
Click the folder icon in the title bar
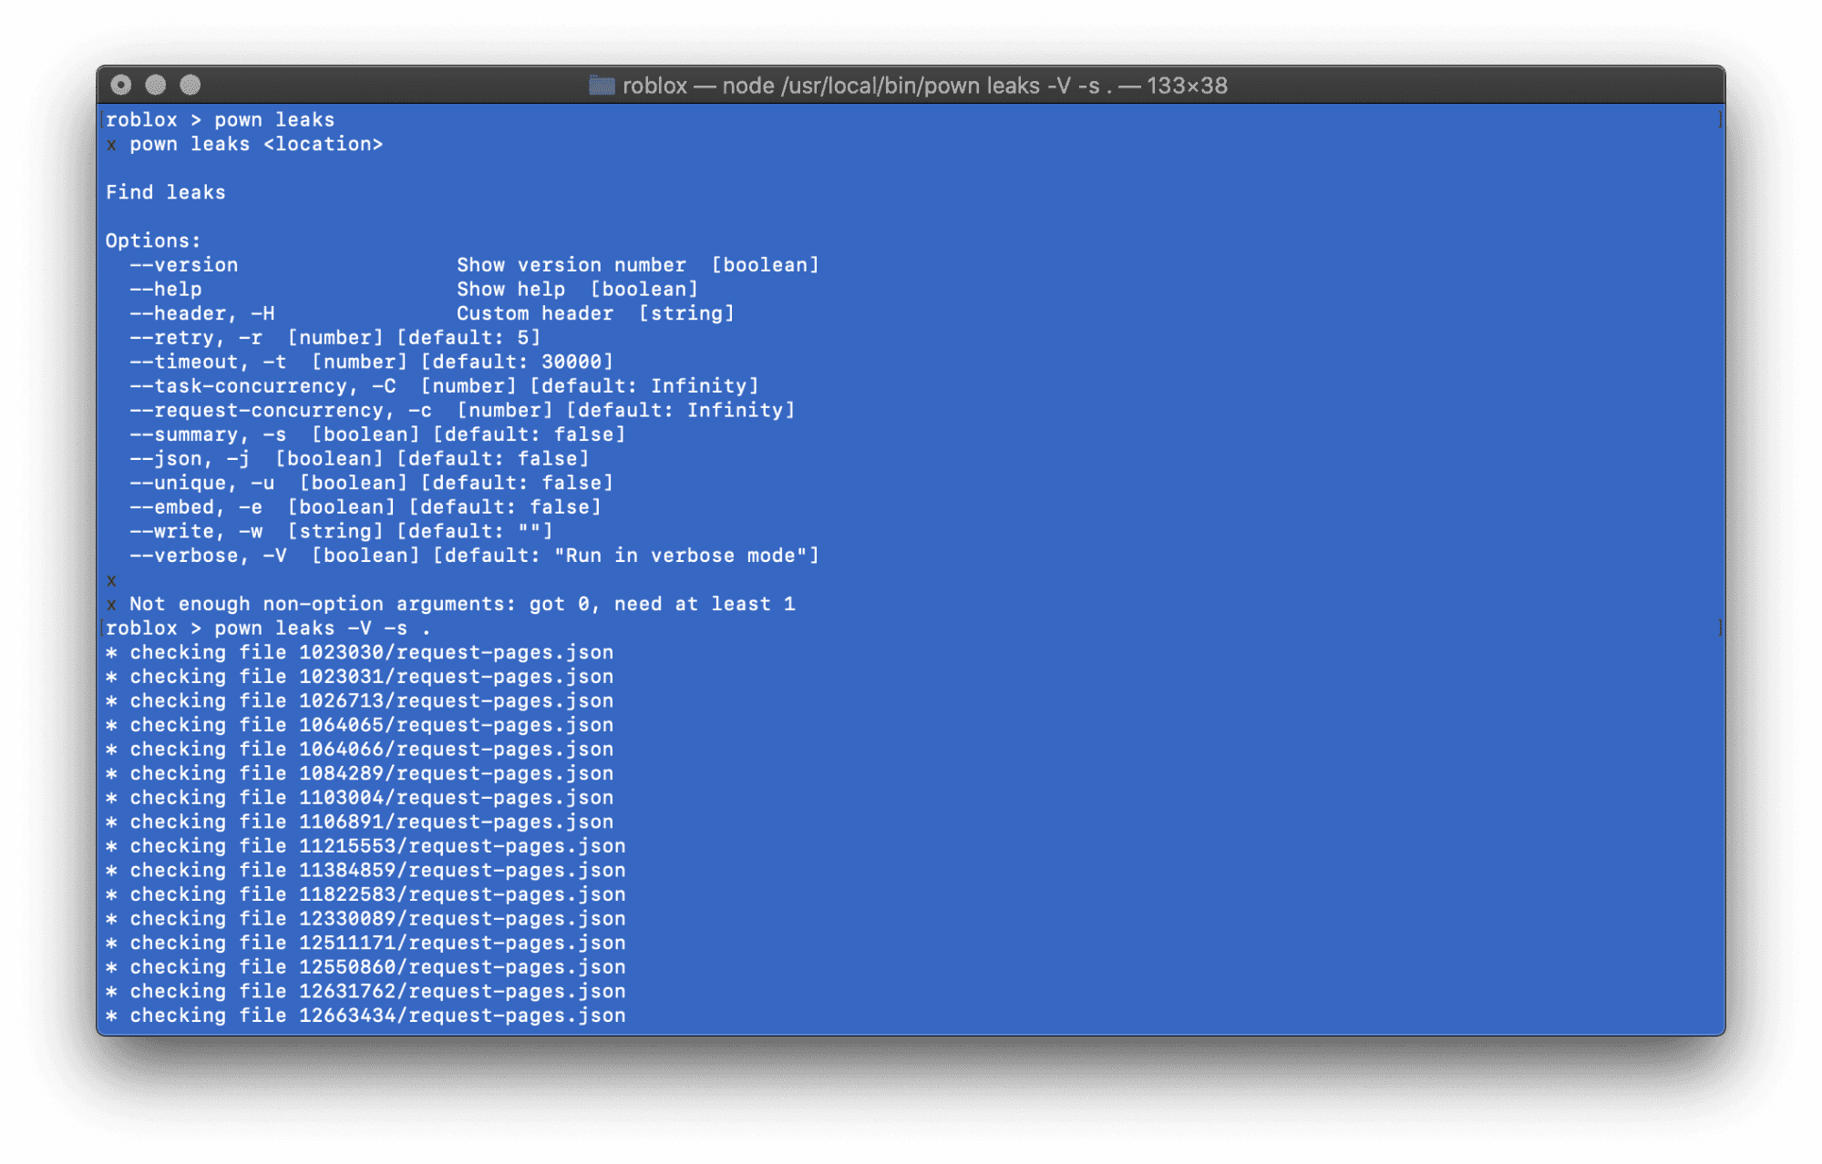[602, 86]
